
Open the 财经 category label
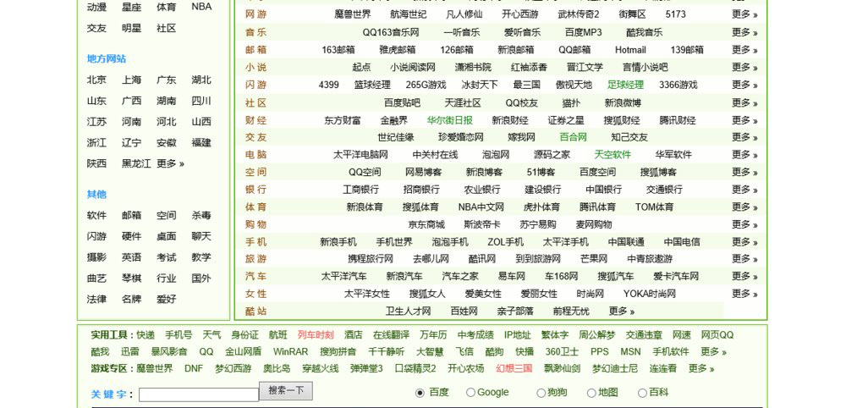(x=255, y=120)
